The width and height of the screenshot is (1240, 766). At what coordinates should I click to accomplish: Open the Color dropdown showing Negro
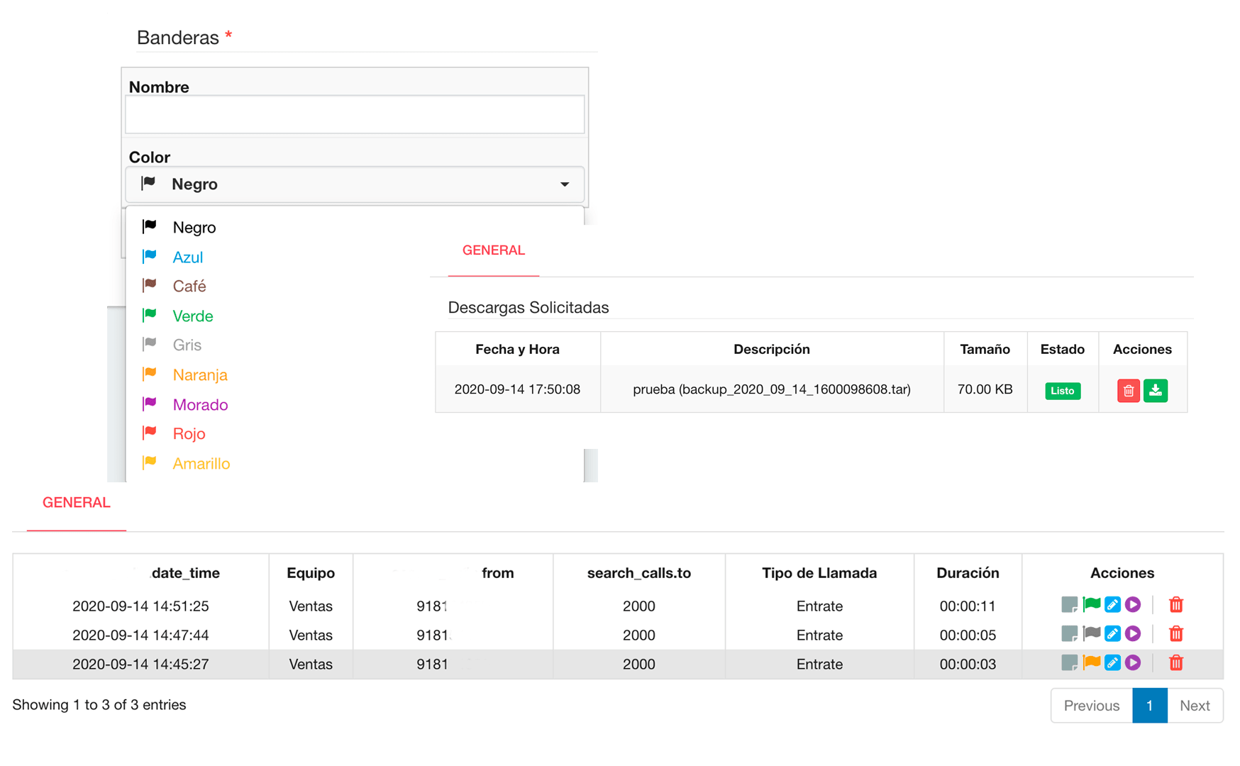click(x=355, y=184)
